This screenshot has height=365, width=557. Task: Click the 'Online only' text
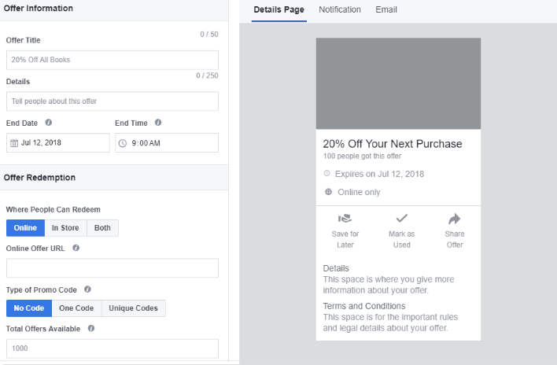359,192
